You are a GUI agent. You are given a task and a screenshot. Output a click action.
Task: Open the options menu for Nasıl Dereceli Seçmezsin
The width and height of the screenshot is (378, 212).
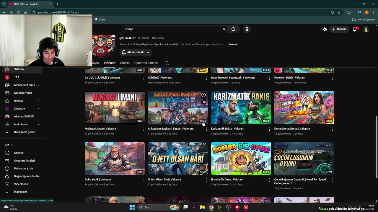tap(269, 78)
